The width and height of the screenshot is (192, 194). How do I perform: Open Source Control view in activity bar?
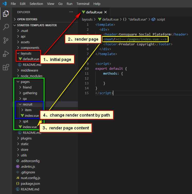click(x=6, y=40)
